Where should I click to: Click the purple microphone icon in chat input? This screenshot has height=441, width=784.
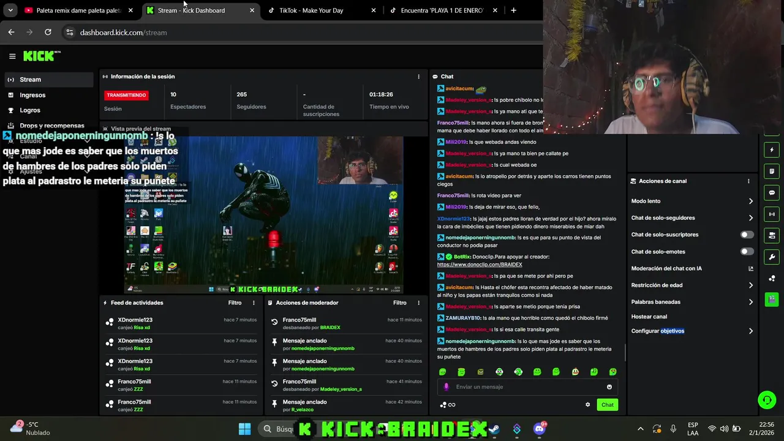tap(446, 387)
